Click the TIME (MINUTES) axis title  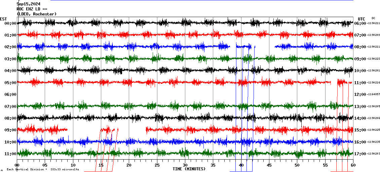pos(189,169)
